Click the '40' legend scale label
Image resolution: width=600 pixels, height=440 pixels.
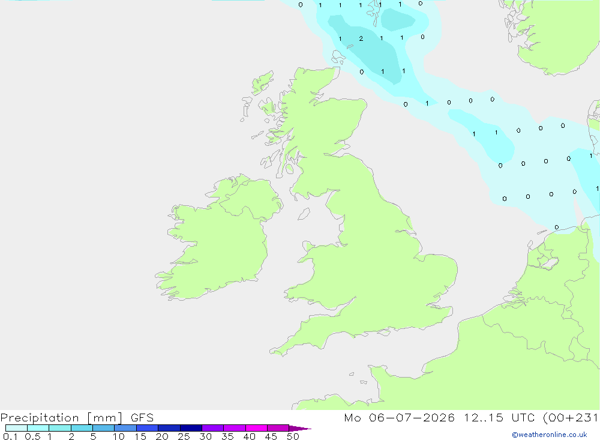249,436
